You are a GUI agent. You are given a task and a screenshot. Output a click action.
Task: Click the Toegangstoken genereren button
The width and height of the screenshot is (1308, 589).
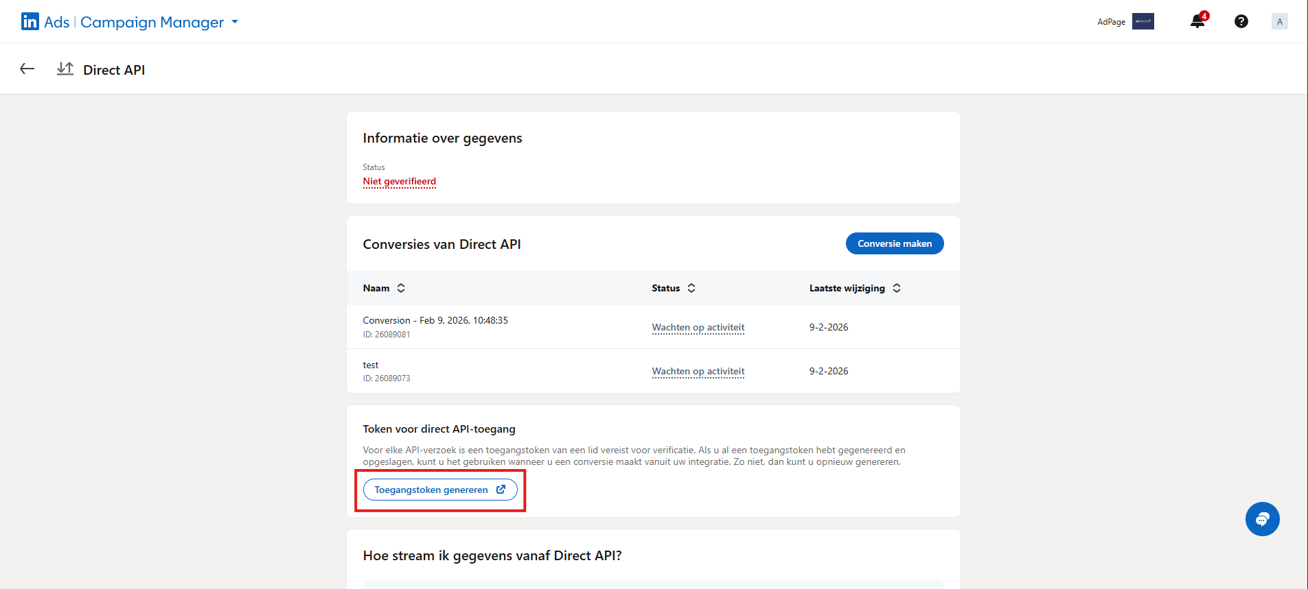click(x=439, y=490)
